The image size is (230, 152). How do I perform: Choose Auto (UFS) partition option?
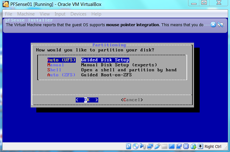pyautogui.click(x=61, y=60)
